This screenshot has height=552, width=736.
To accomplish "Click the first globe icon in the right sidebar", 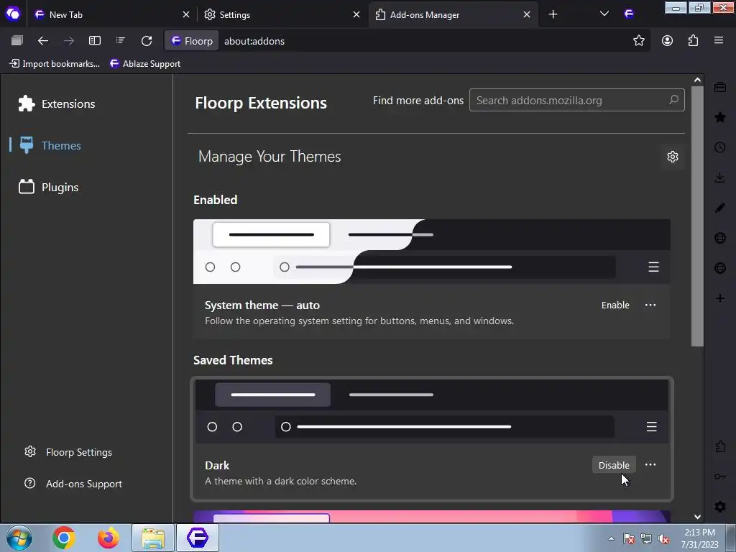I will point(720,238).
